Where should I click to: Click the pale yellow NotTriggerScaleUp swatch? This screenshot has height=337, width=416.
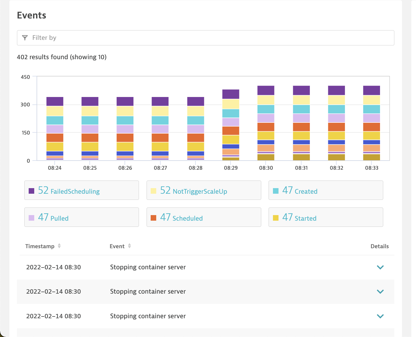tap(153, 191)
